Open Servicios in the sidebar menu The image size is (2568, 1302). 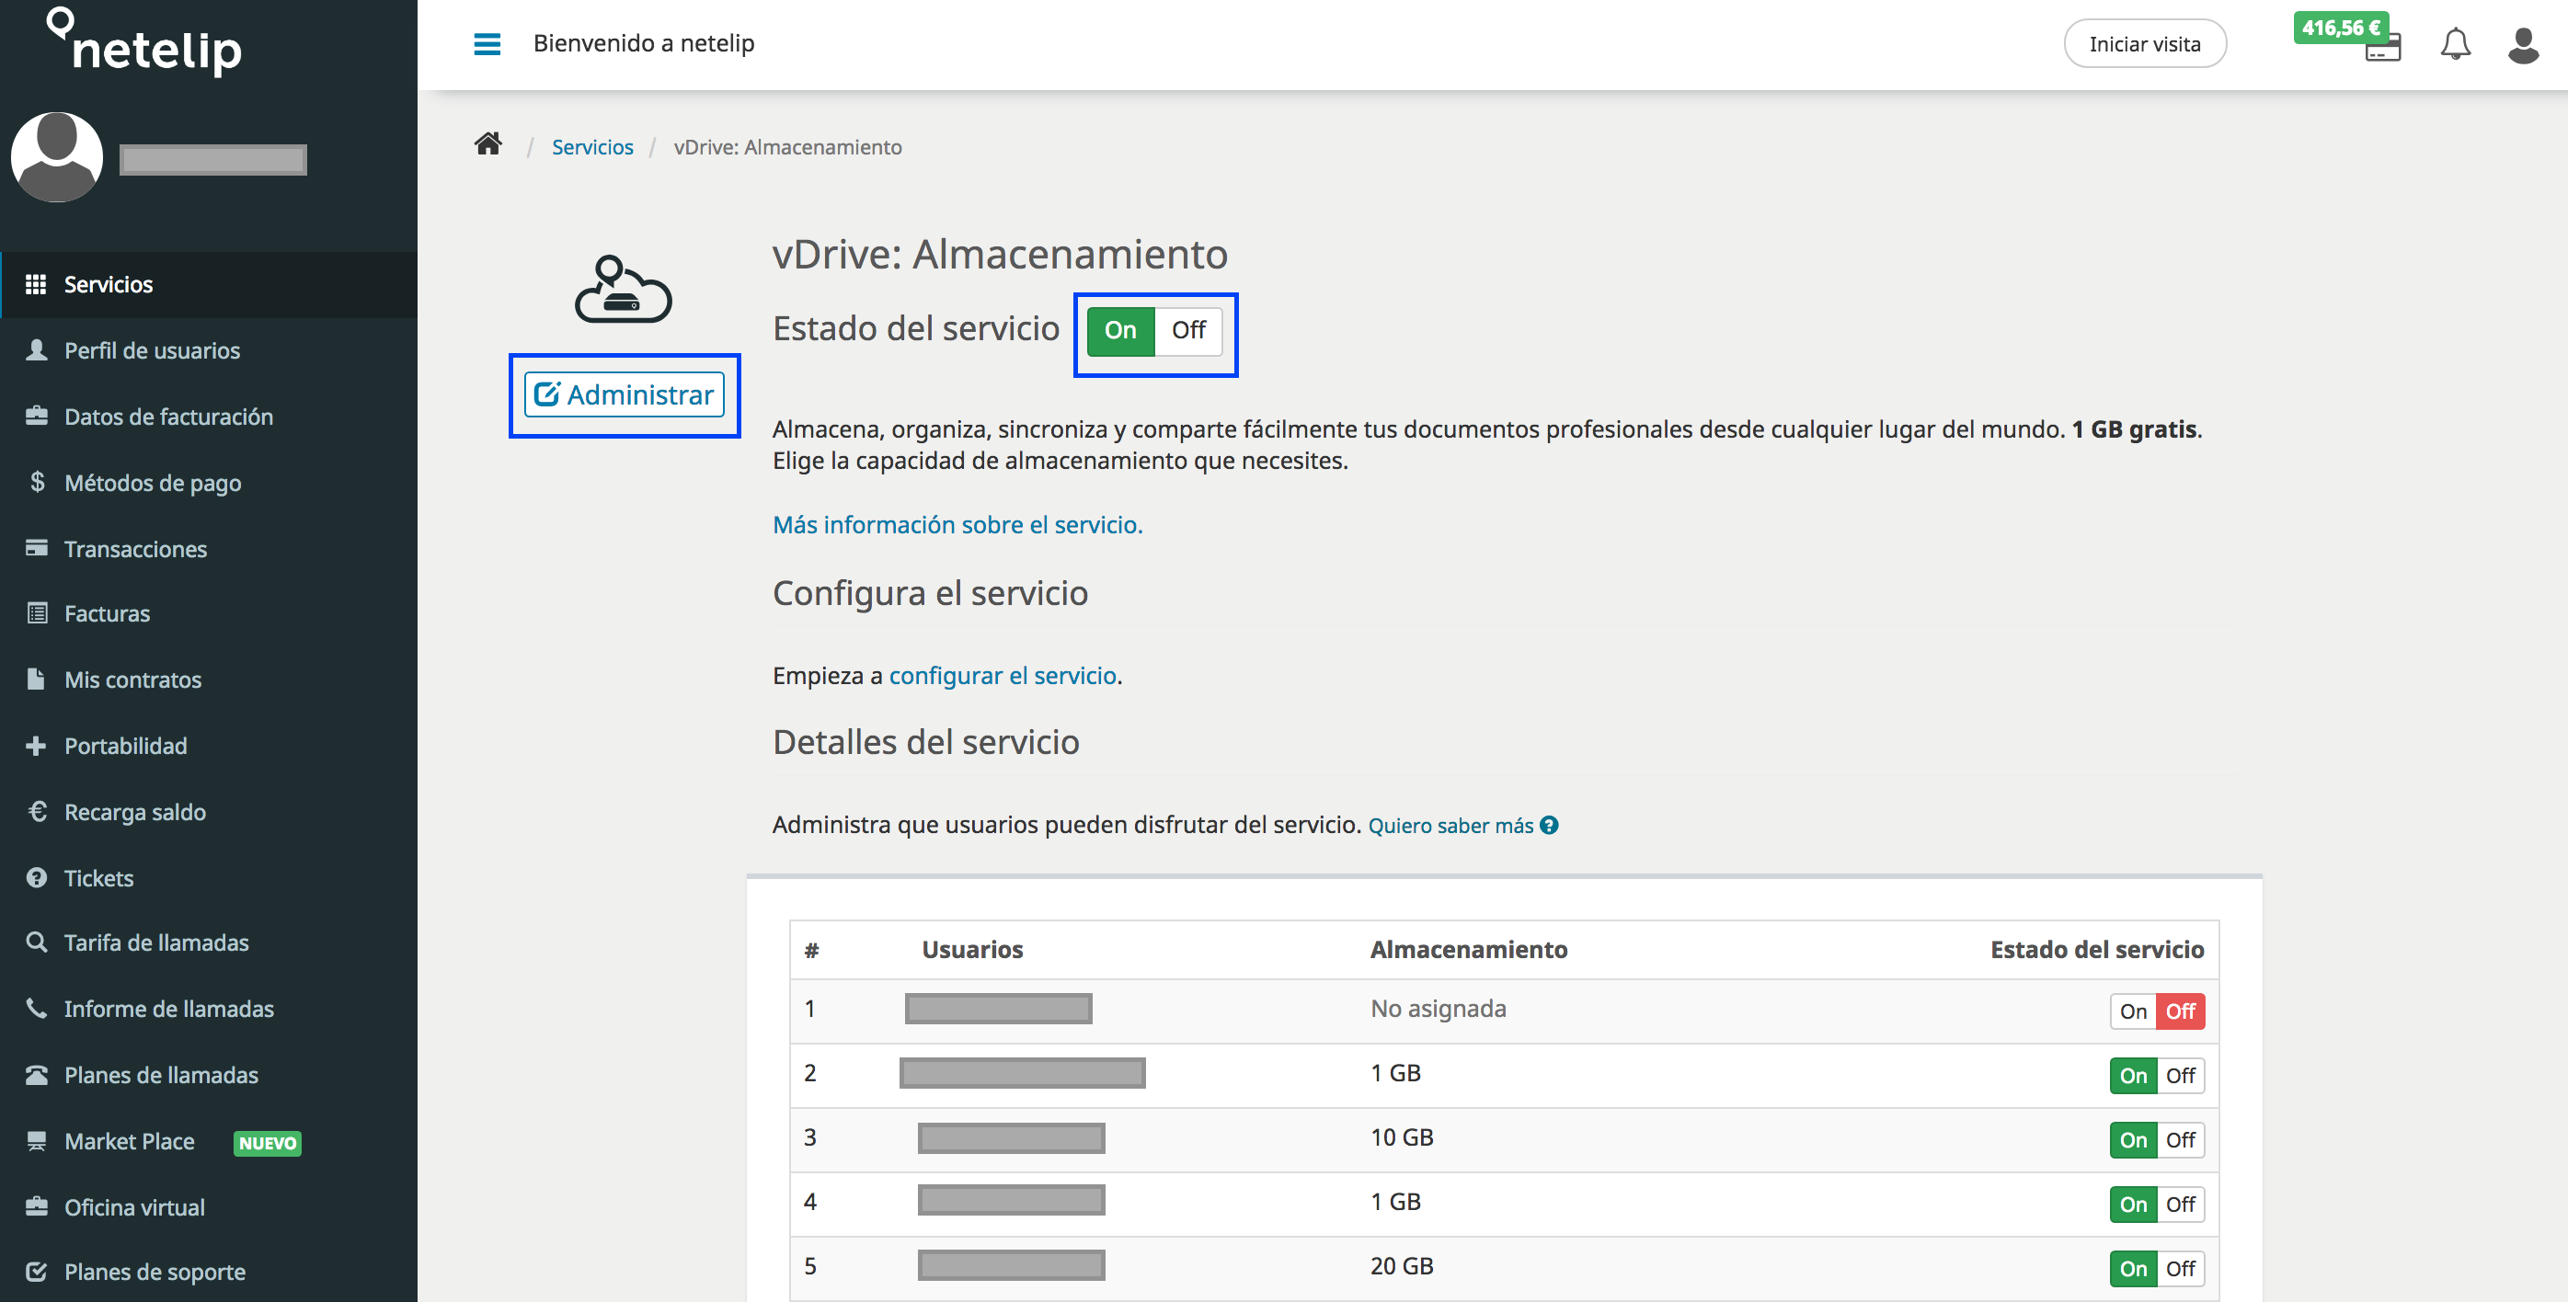pyautogui.click(x=209, y=284)
